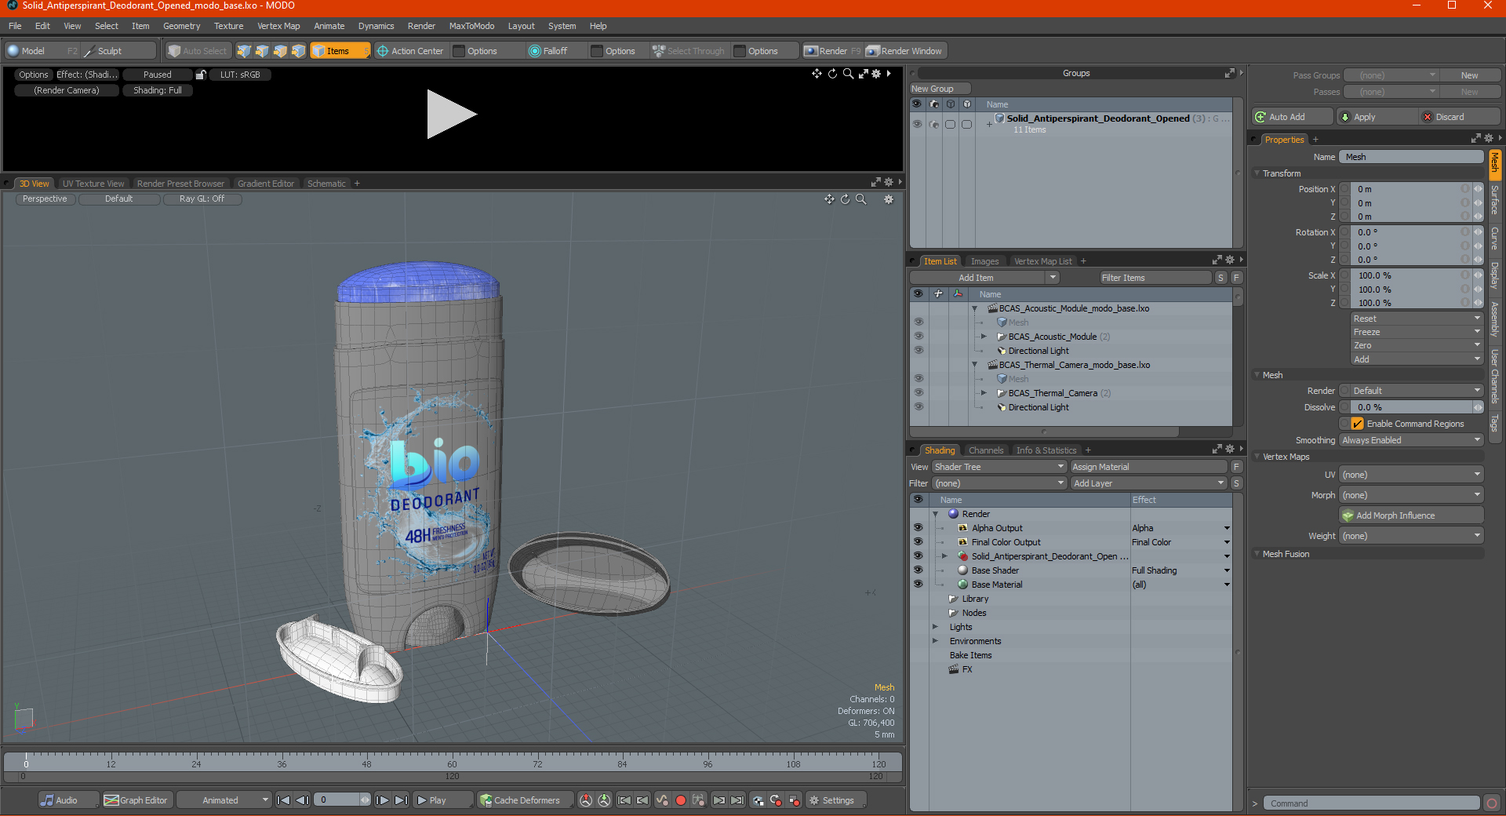This screenshot has width=1506, height=816.
Task: Click Apply preset button
Action: point(1376,117)
